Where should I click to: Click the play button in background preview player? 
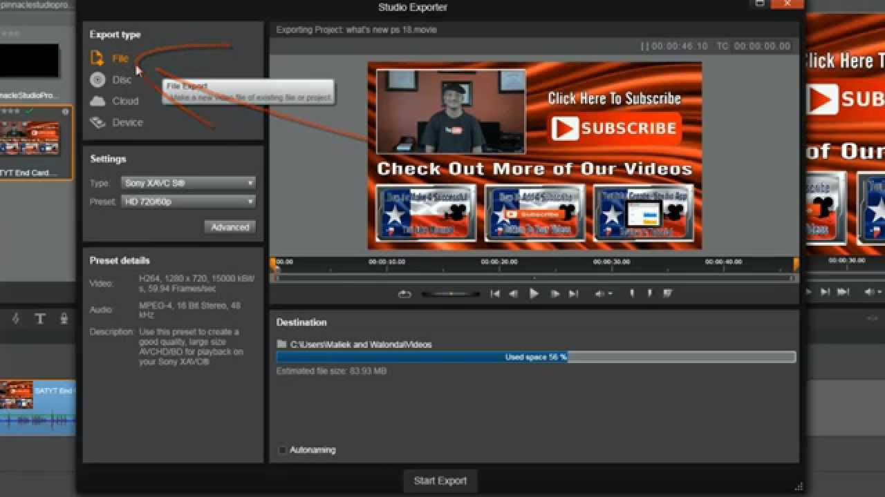coord(808,292)
